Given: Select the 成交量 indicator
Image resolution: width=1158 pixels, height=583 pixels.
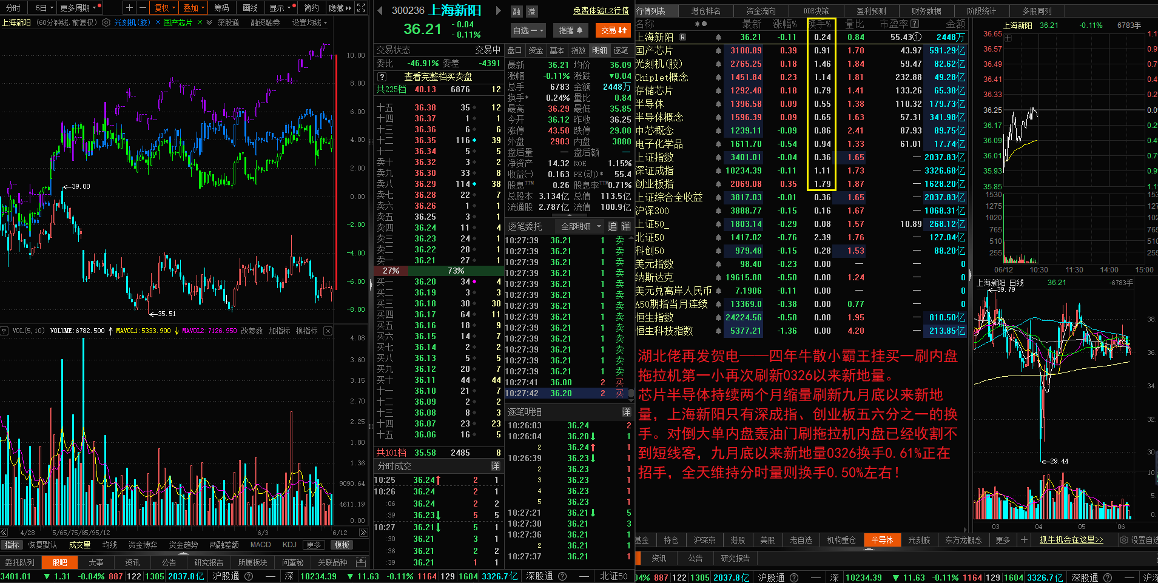Looking at the screenshot, I should 79,545.
